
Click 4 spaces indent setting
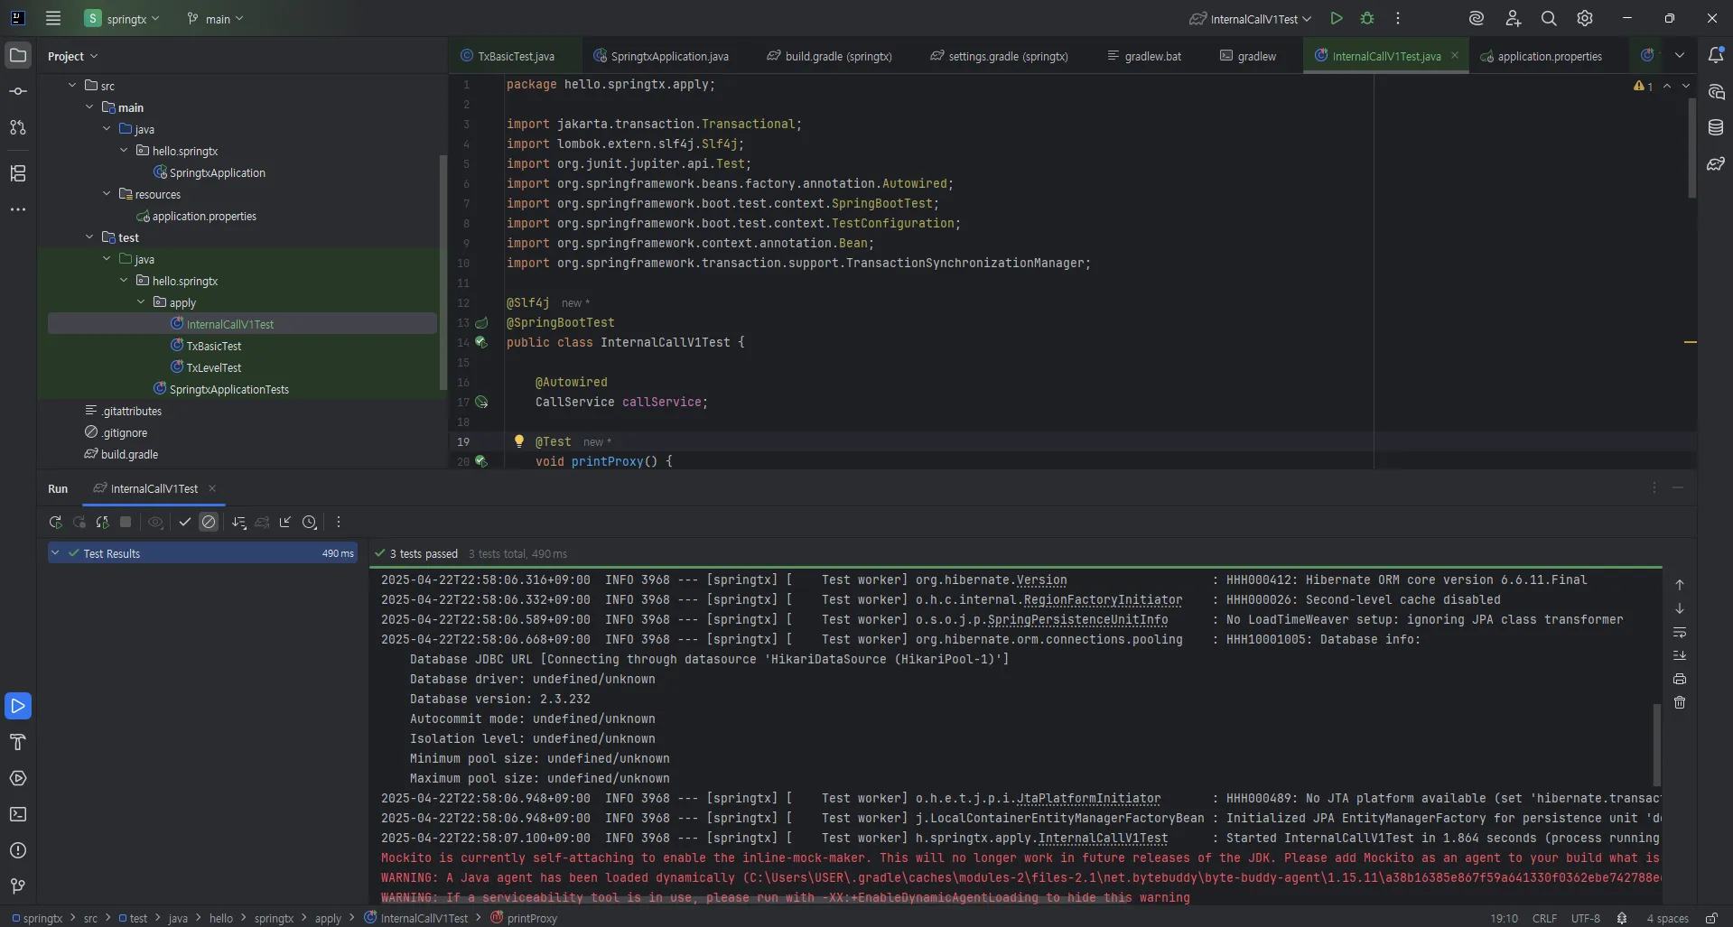click(1667, 918)
